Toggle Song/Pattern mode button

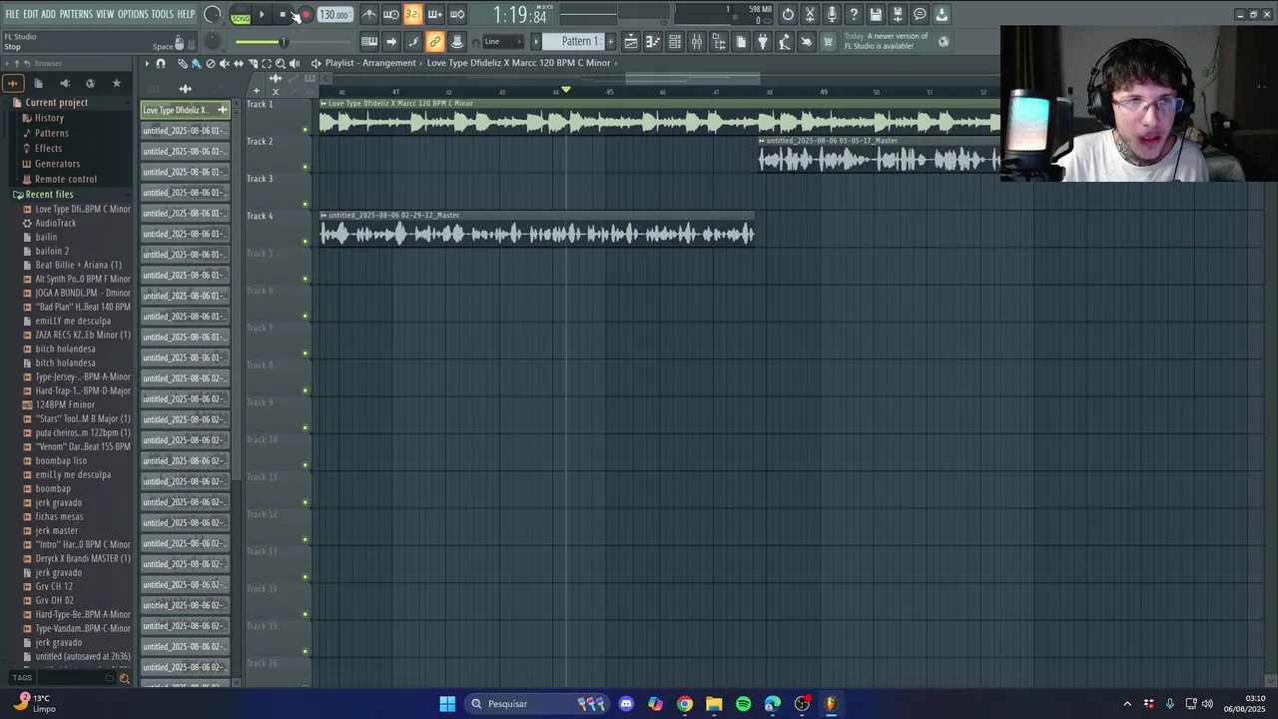click(x=241, y=15)
